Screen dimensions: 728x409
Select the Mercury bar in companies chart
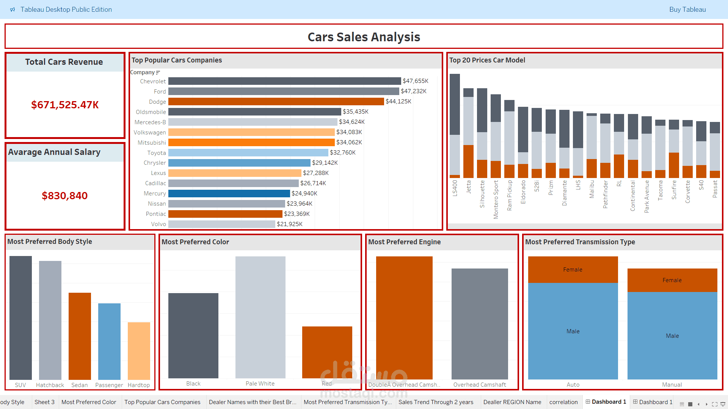(229, 194)
